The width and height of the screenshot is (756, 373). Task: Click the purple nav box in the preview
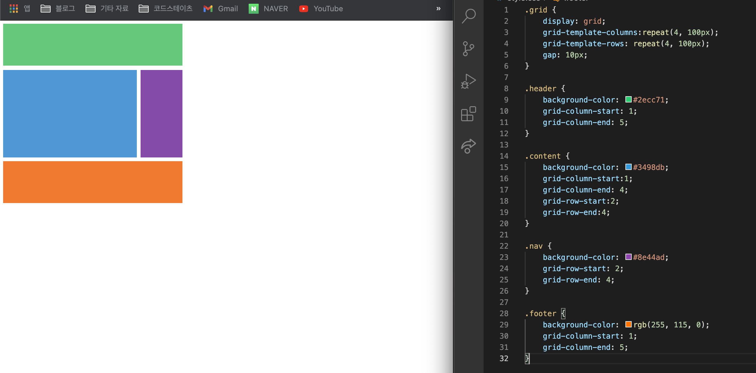point(161,114)
